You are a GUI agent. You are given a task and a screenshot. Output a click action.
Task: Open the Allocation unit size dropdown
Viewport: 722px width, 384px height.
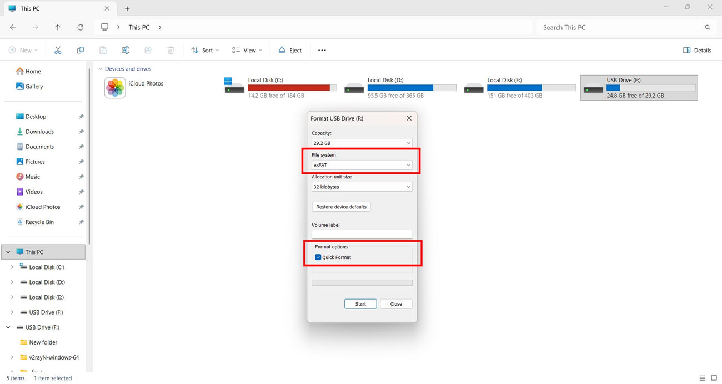(362, 187)
